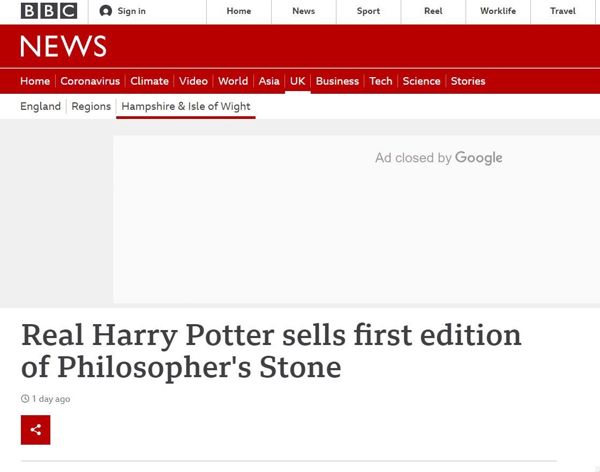Image resolution: width=600 pixels, height=472 pixels.
Task: Open England sub-section link
Action: tap(41, 106)
